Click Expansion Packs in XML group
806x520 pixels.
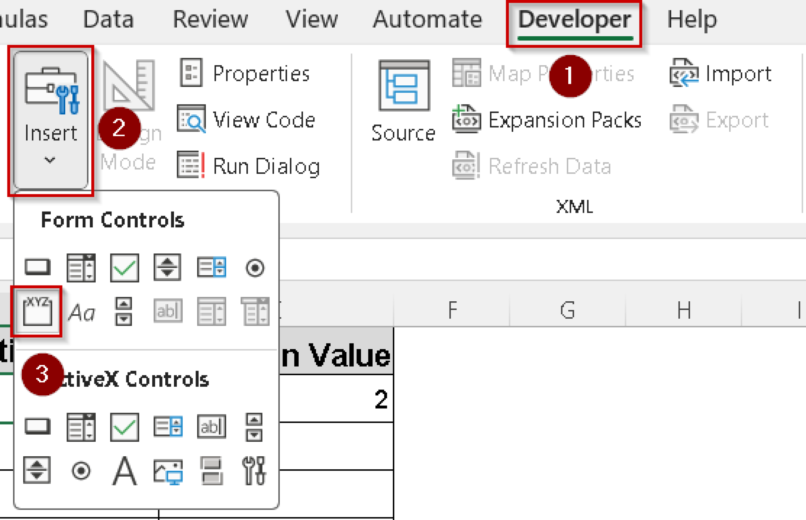click(547, 120)
